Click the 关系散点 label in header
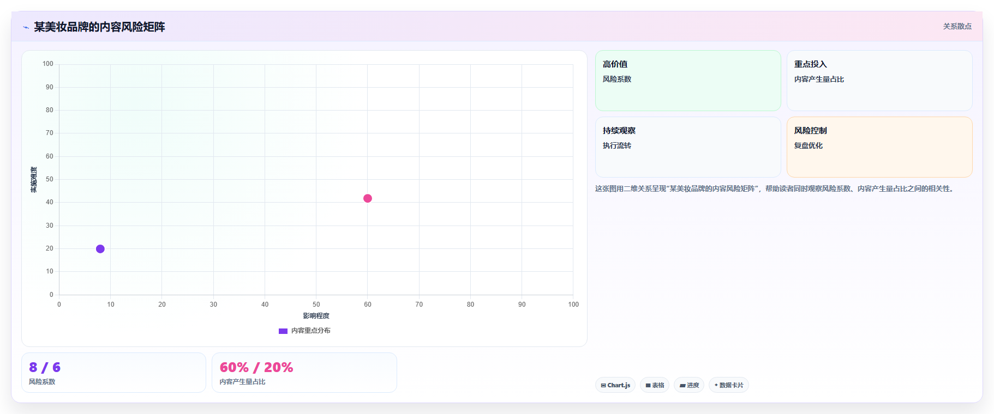 [x=957, y=26]
